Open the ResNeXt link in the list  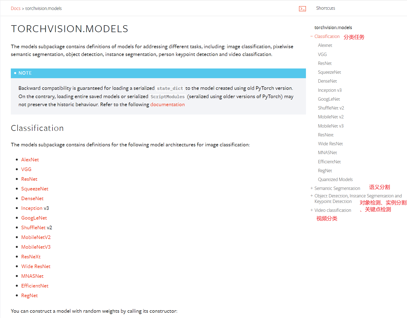pos(31,257)
